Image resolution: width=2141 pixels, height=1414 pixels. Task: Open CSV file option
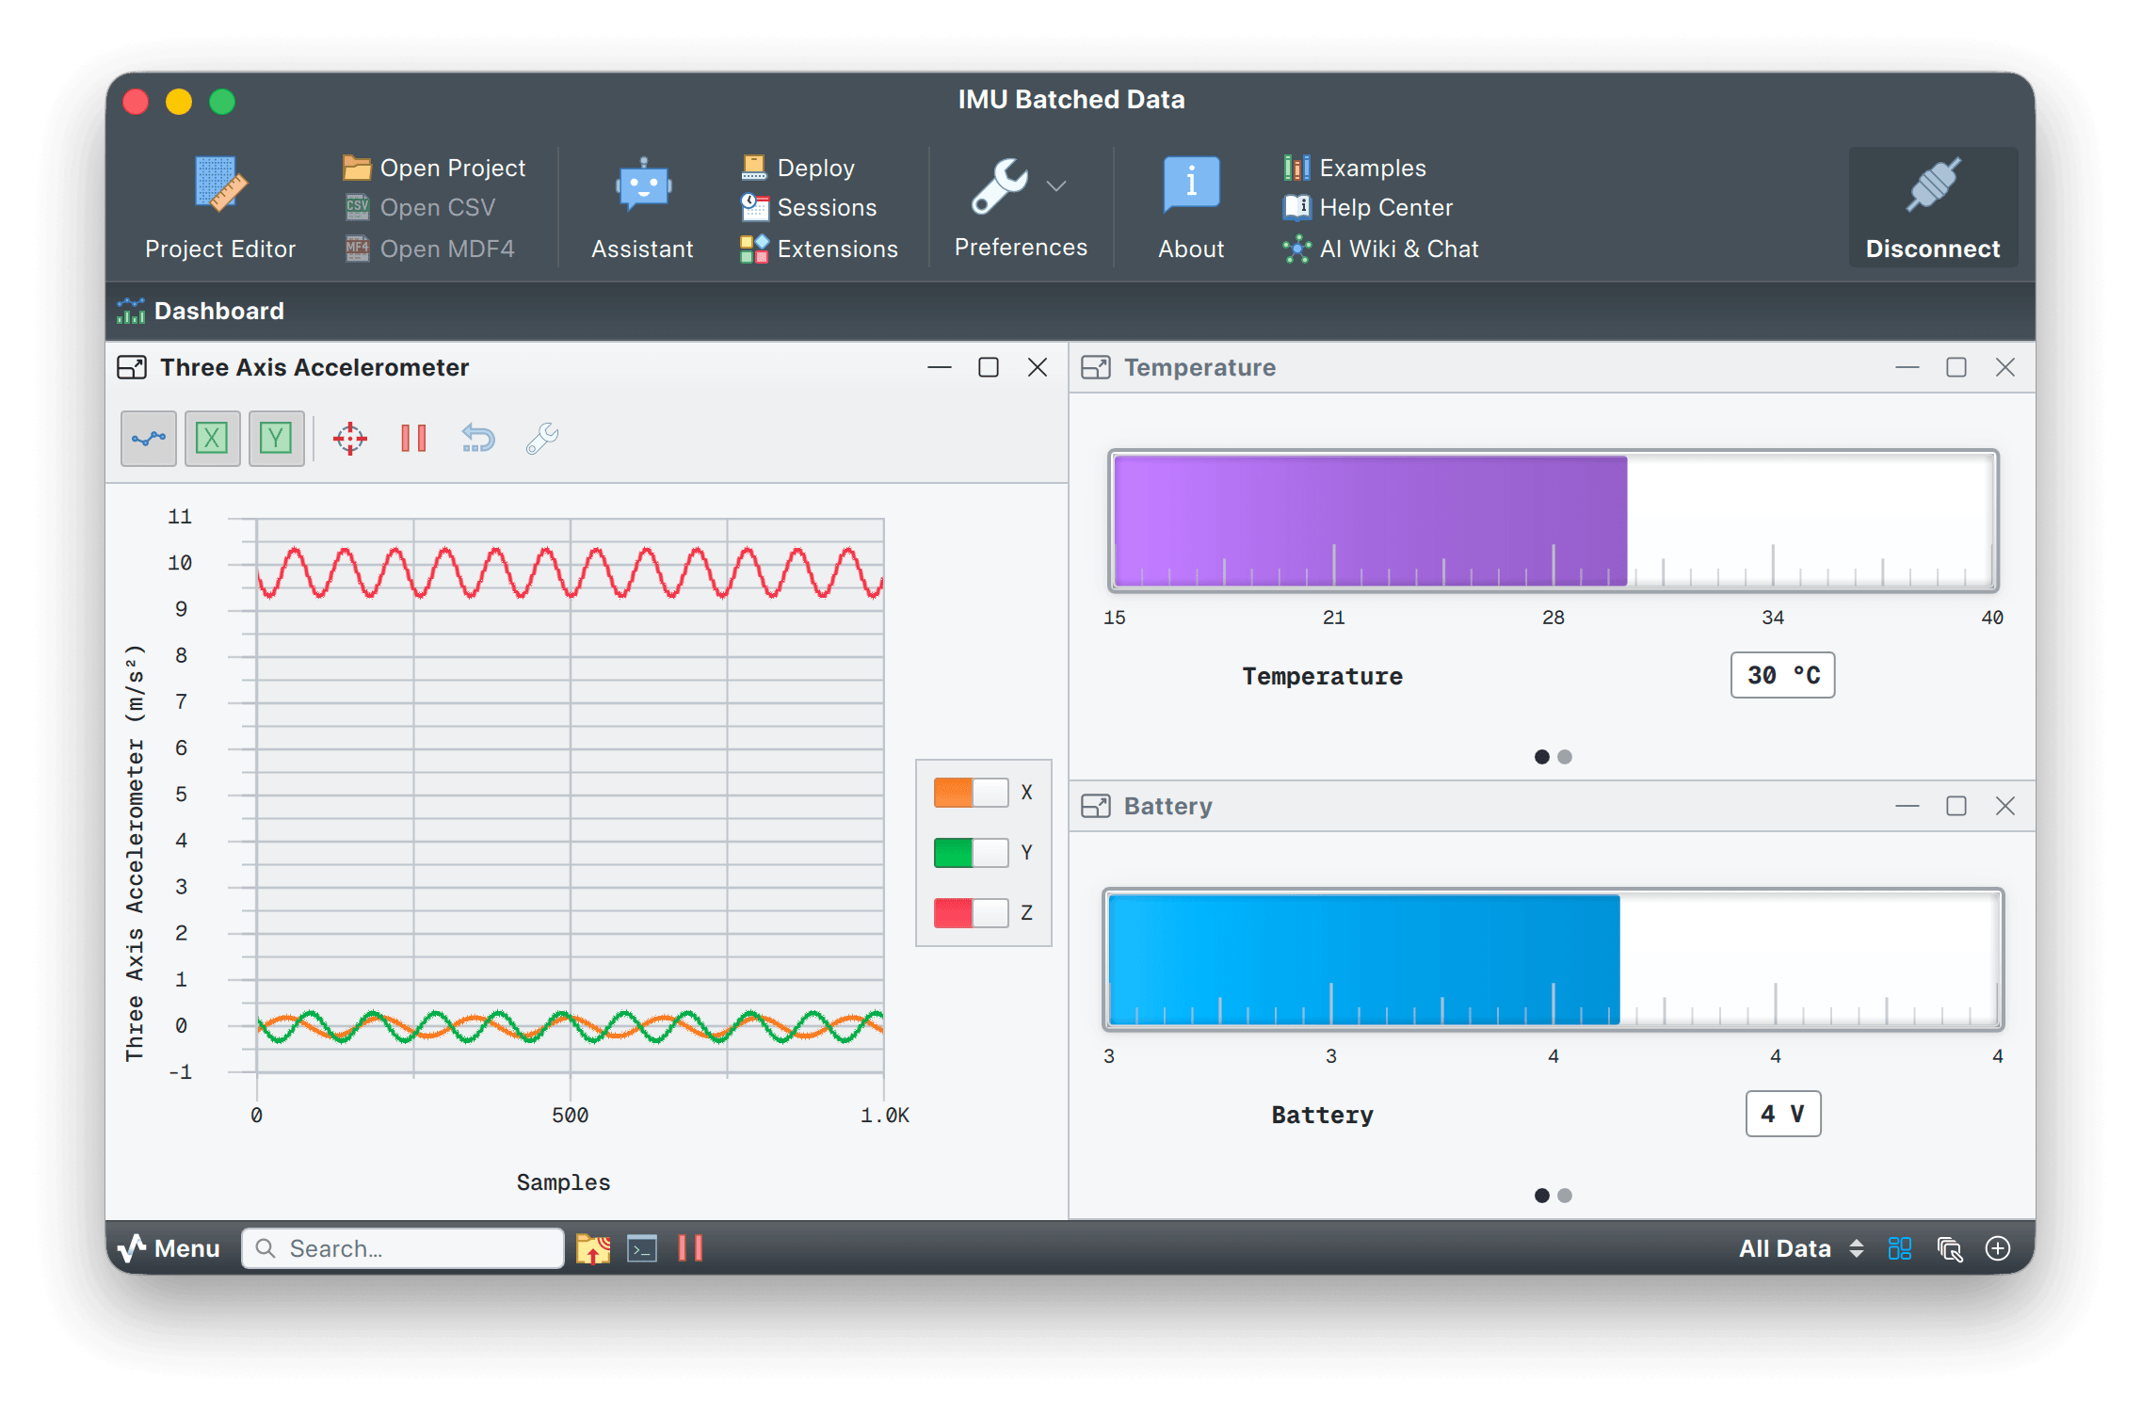420,207
